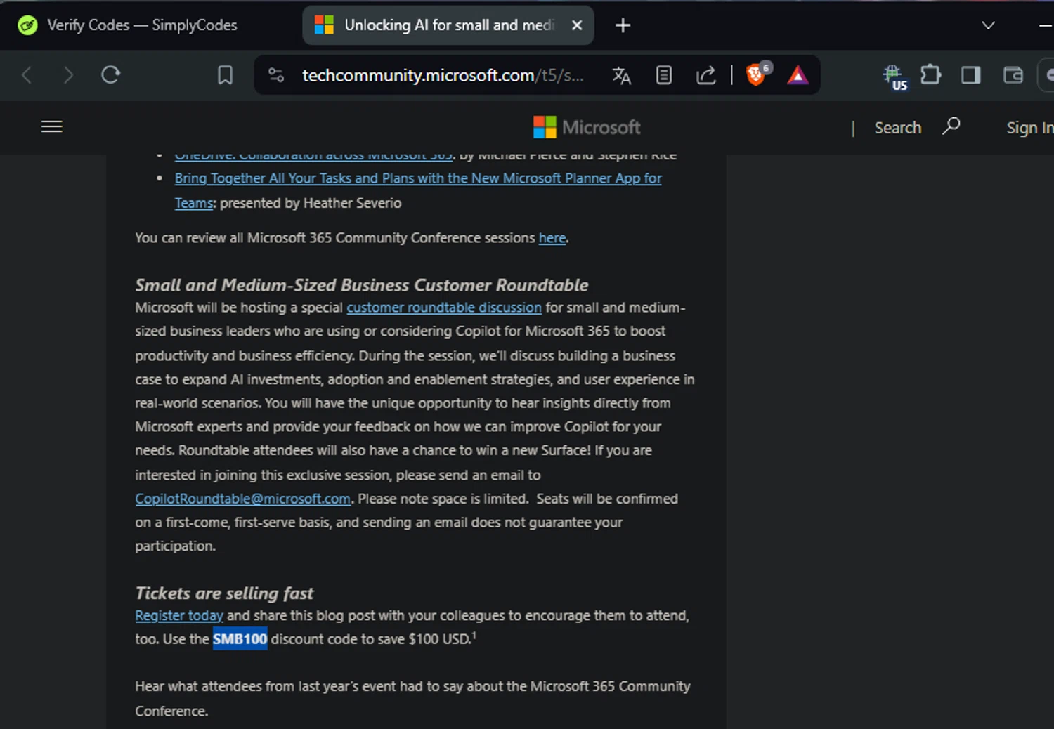Screen dimensions: 1054x729
Task: Close the Unlocking AI tab
Action: (577, 25)
